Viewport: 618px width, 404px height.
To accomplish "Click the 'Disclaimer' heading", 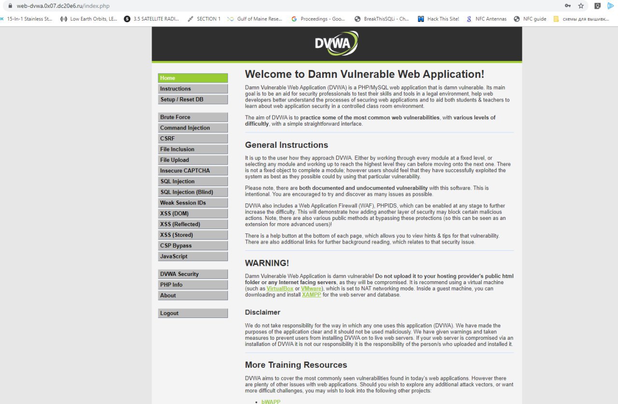I will [x=263, y=312].
